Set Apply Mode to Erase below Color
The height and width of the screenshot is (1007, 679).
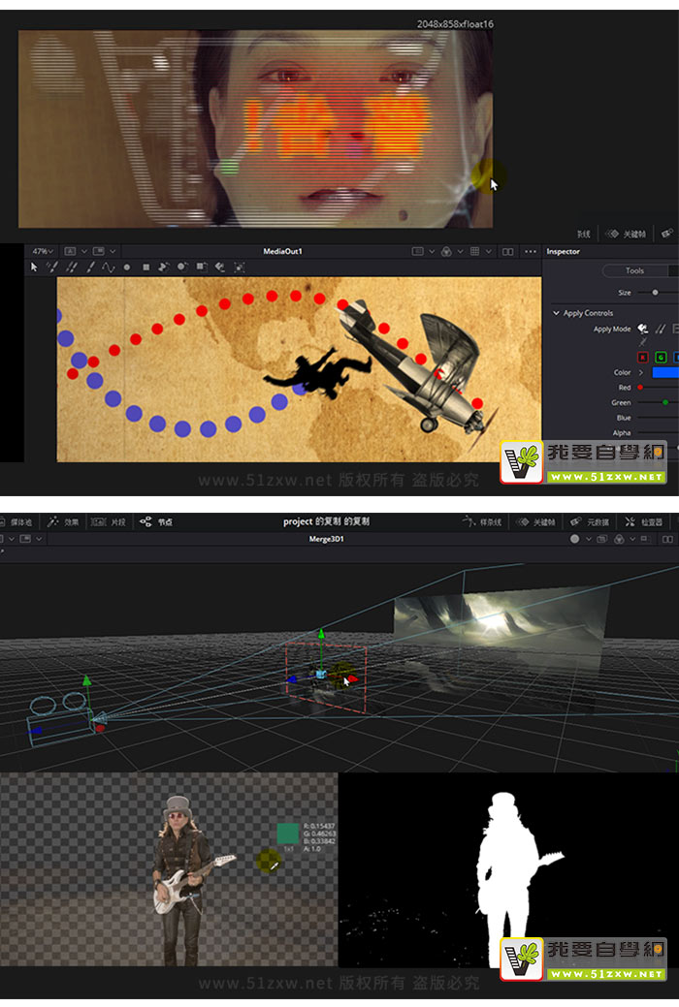pyautogui.click(x=642, y=342)
